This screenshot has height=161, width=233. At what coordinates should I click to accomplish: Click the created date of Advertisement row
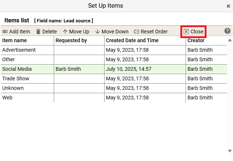(145, 50)
